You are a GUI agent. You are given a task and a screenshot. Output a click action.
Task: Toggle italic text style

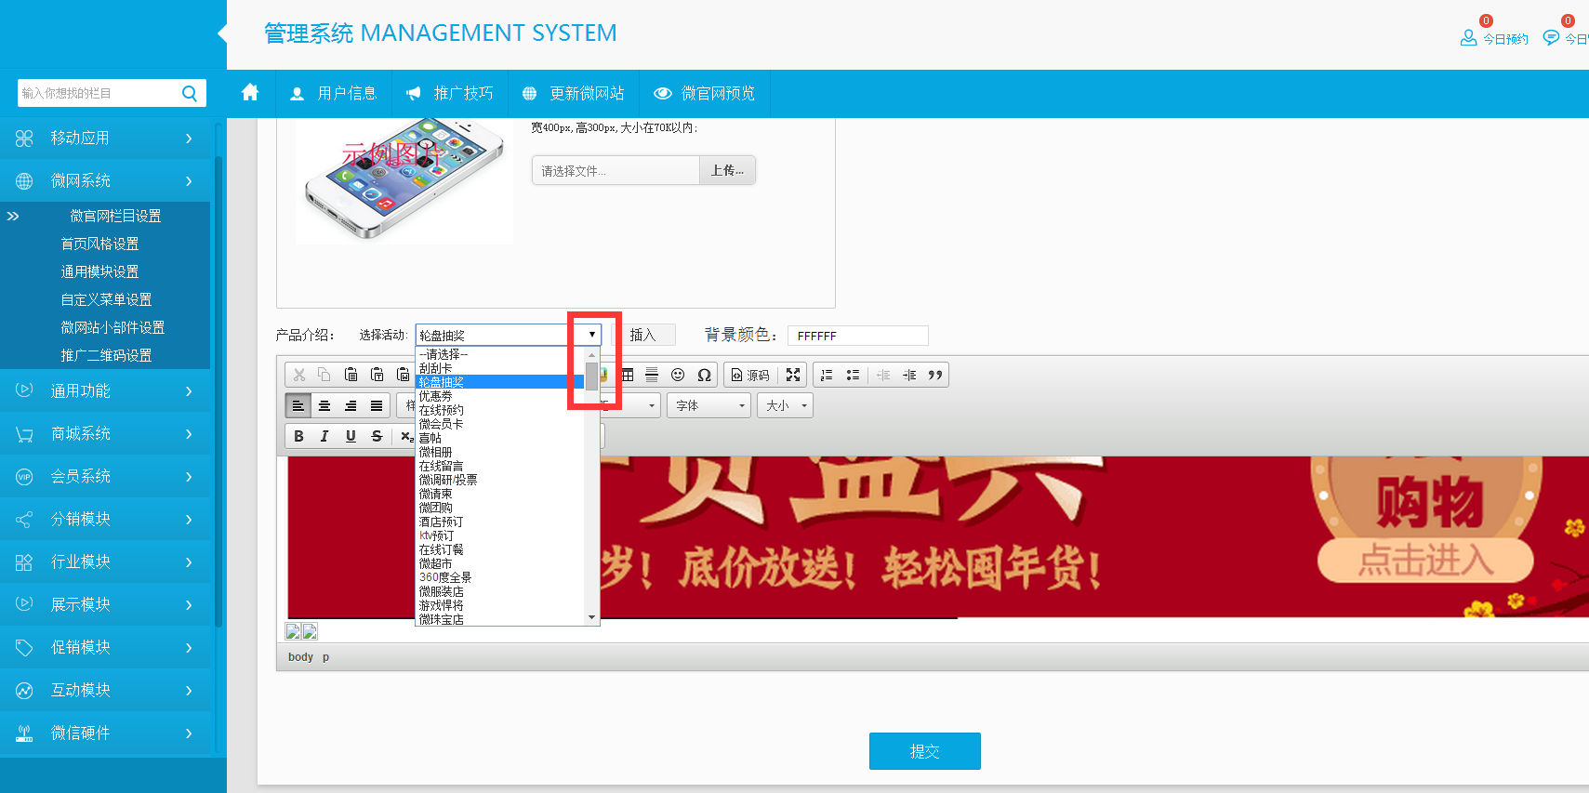tap(324, 436)
